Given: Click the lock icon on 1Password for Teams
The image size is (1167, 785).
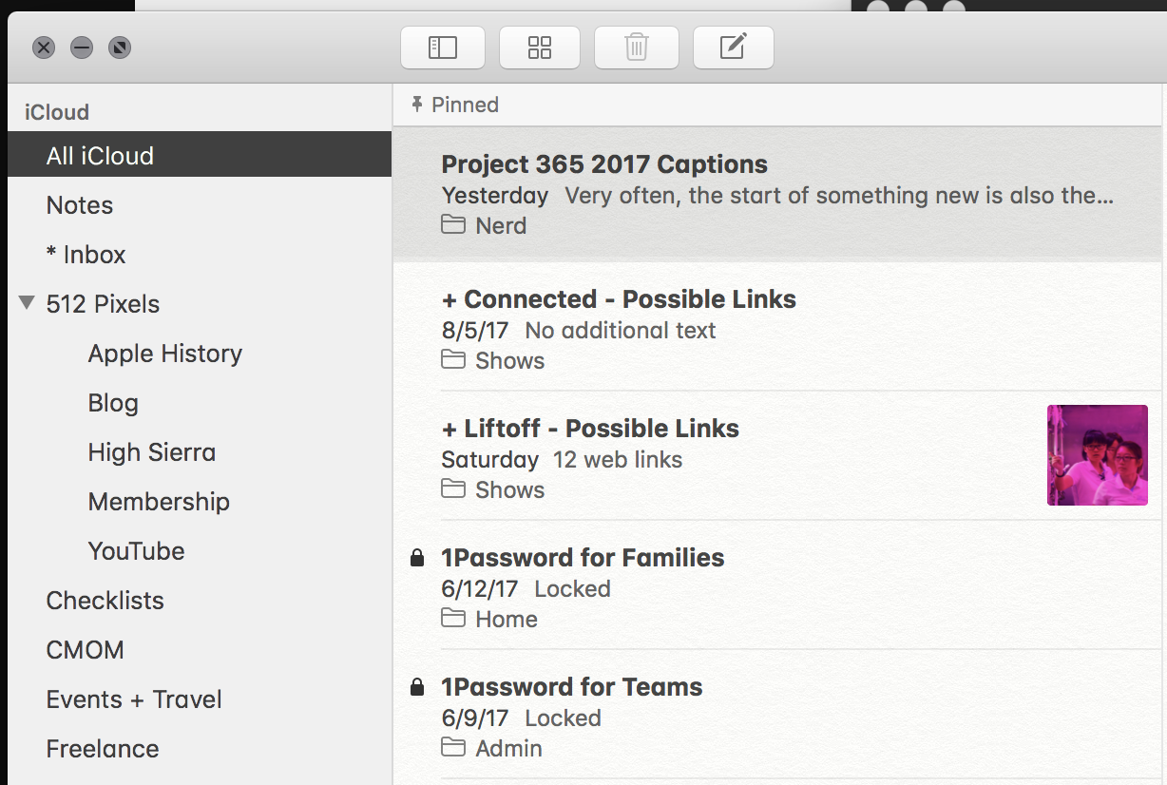Looking at the screenshot, I should tap(416, 687).
